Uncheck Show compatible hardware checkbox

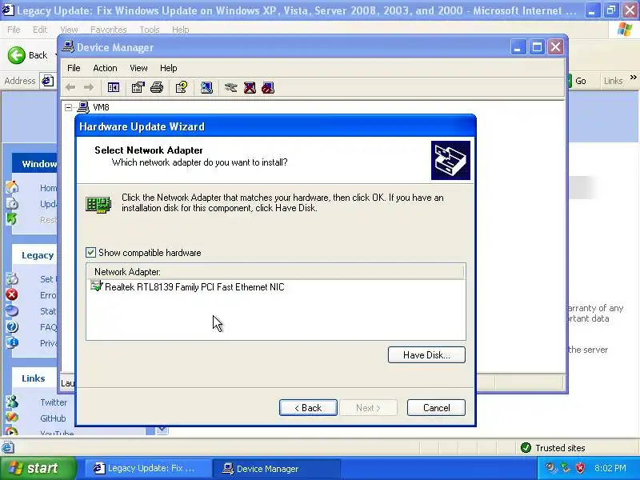coord(90,252)
